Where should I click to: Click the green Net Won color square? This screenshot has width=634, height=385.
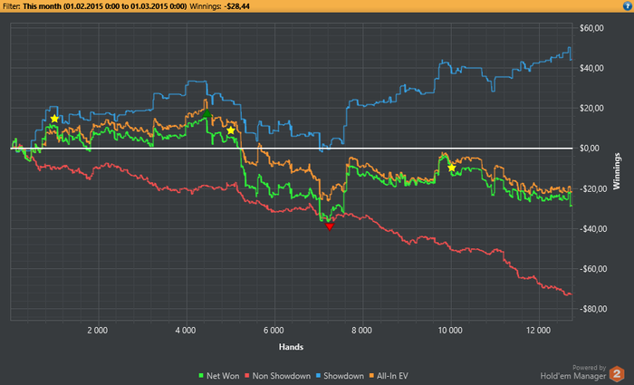201,376
